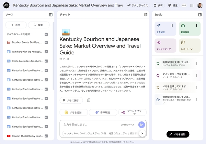
Task: Open Google apps grid icon
Action: coord(192,5)
